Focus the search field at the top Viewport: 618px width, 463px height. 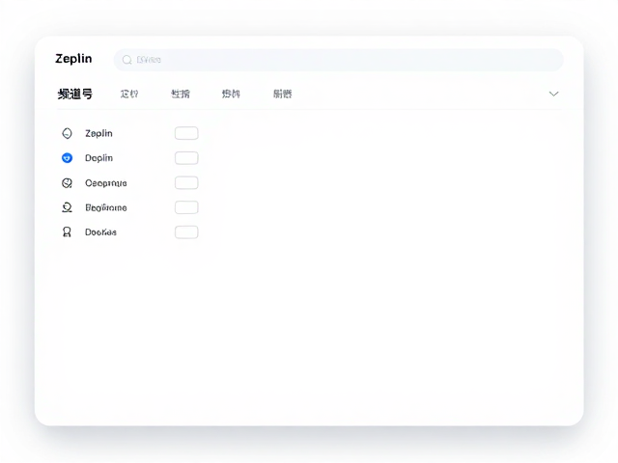339,60
